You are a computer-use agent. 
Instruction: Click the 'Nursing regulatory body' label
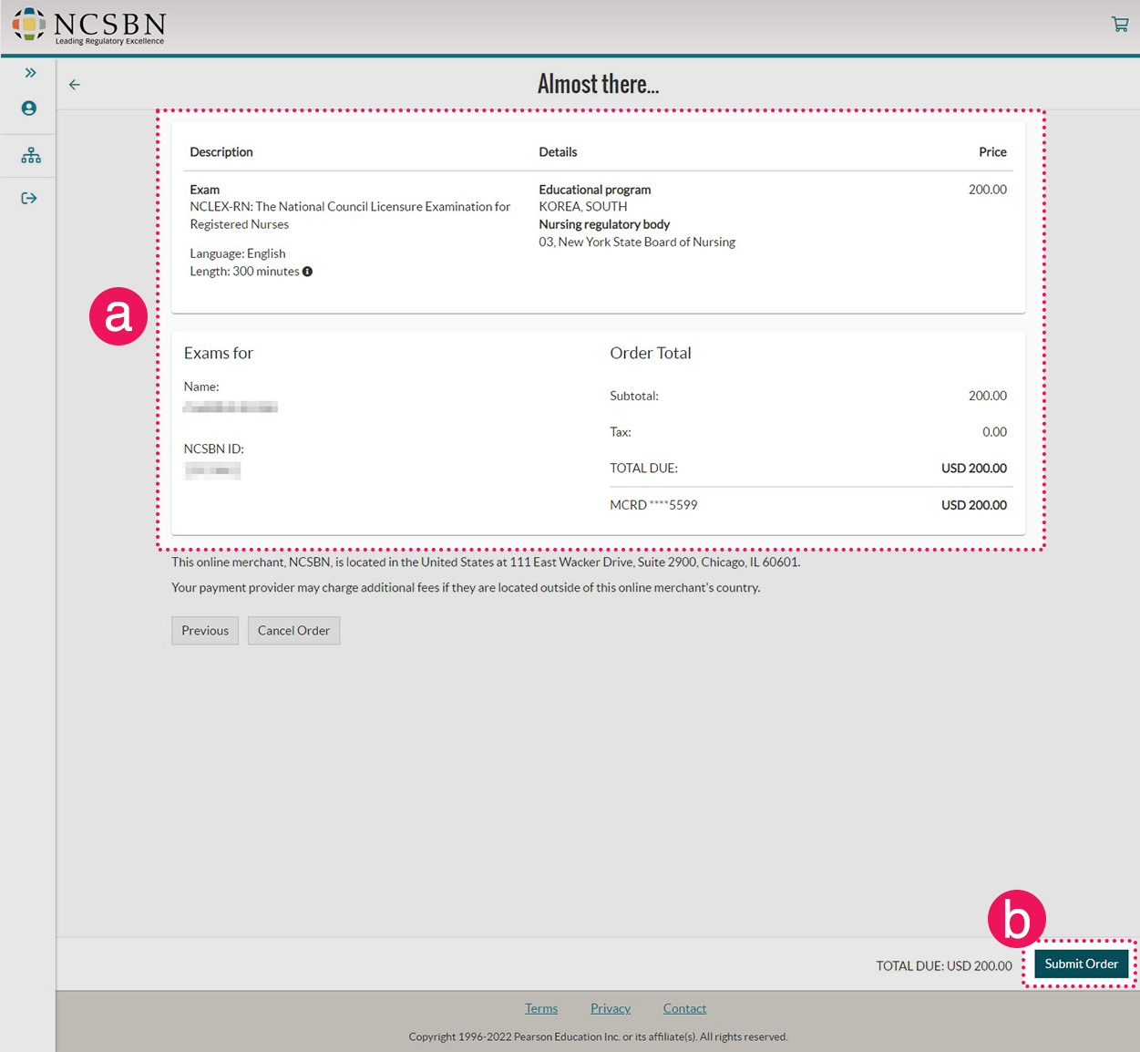[x=604, y=224]
